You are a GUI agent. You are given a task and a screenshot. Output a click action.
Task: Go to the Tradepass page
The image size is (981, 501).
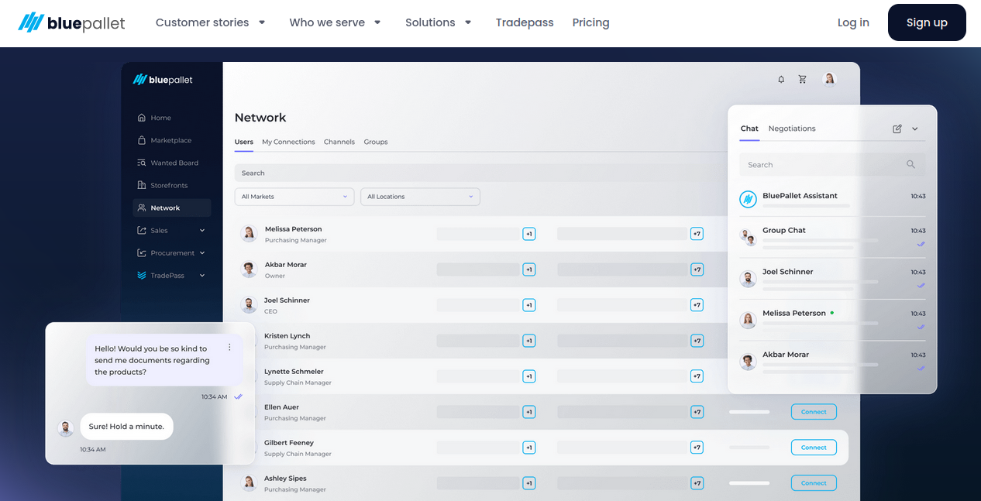click(525, 22)
